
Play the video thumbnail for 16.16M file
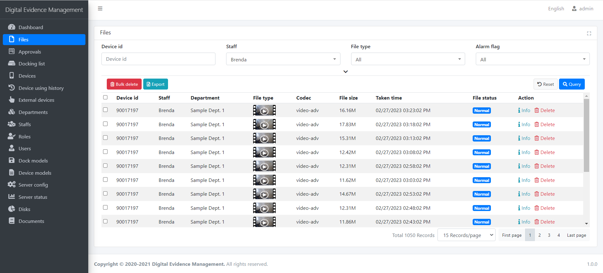[x=264, y=111]
